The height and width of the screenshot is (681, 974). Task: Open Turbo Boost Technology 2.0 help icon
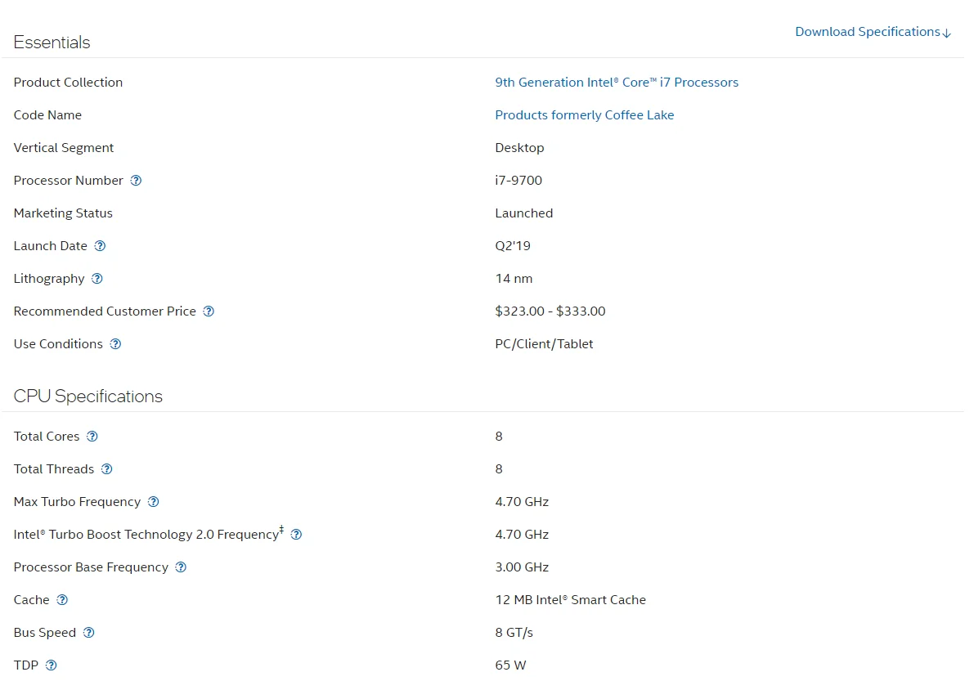coord(296,535)
